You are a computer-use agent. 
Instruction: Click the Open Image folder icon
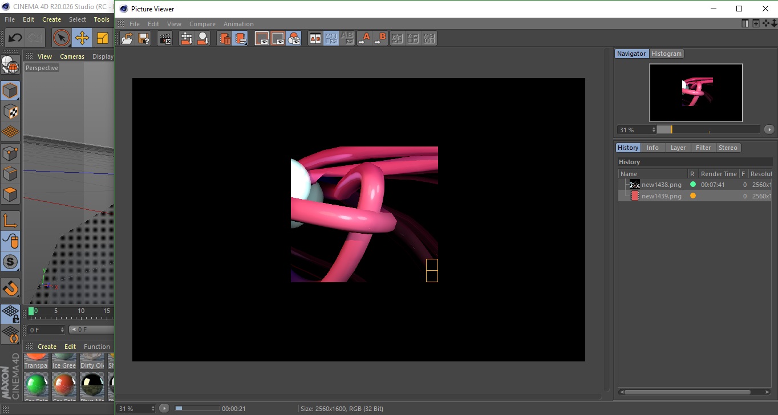click(x=127, y=39)
